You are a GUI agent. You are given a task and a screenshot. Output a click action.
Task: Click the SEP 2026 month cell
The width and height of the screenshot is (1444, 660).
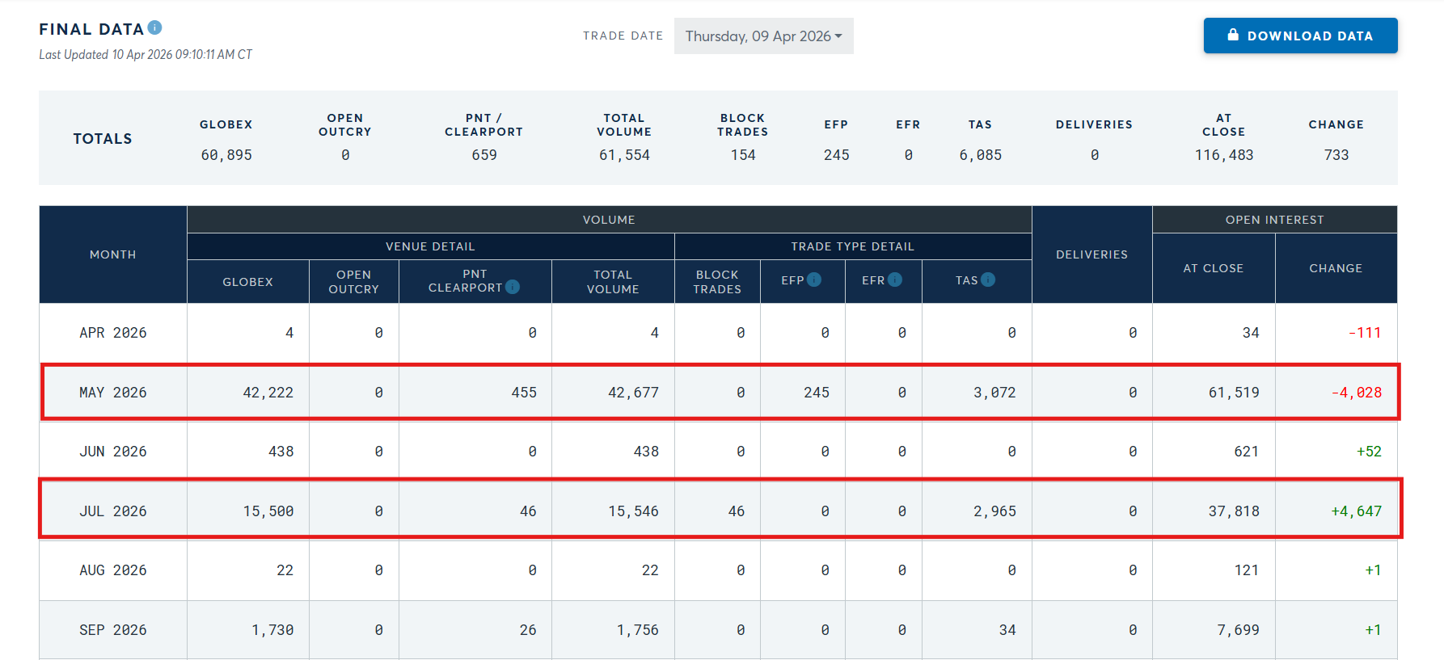click(x=113, y=630)
